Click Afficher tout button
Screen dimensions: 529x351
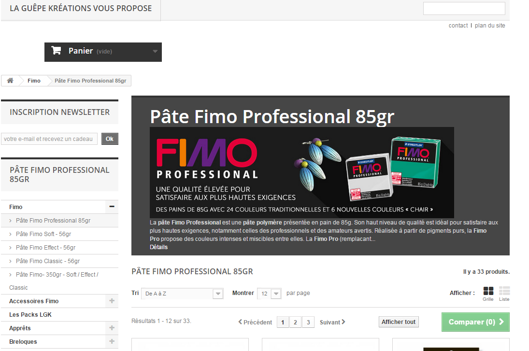coord(399,322)
